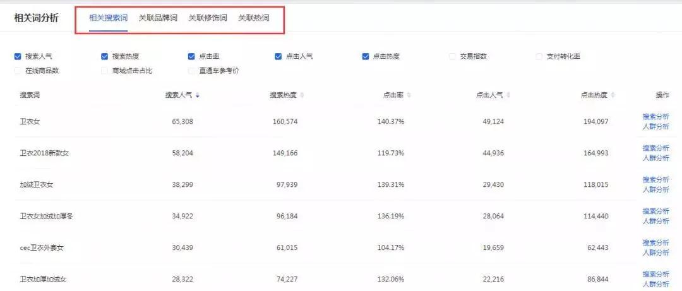Tick the 支付转化率 checkbox
This screenshot has width=682, height=291.
(539, 56)
